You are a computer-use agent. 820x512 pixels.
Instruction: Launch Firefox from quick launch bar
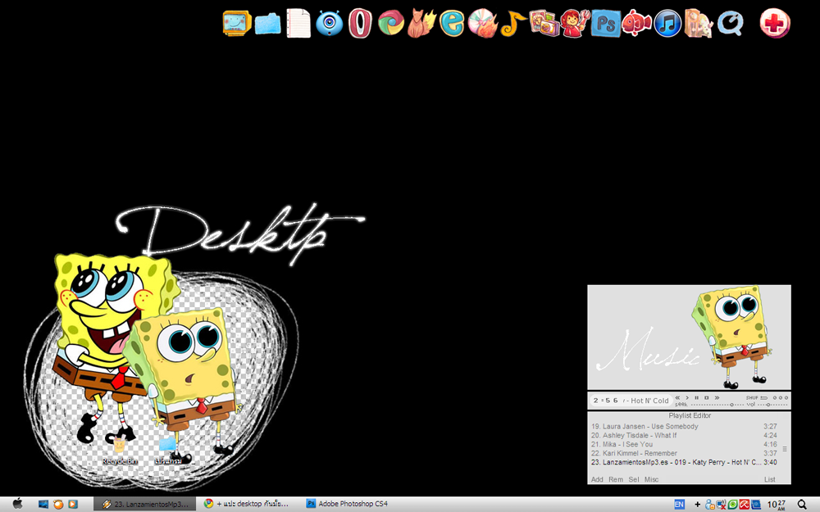click(x=58, y=504)
